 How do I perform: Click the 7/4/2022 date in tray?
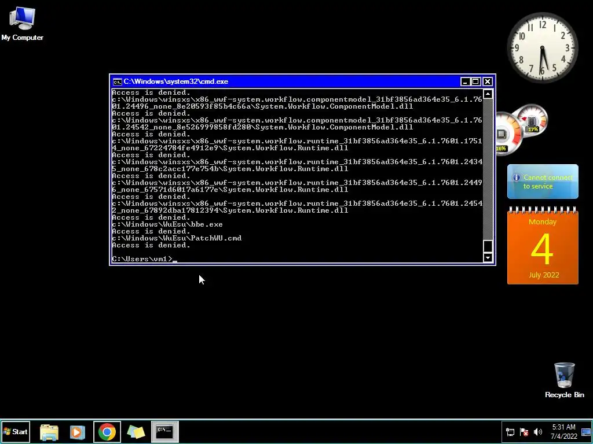pos(564,436)
